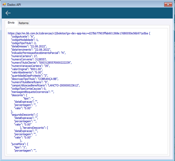This screenshot has width=175, height=161.
Task: Click the "numeroTituloBeneficiario": "0" line
Action: click(30, 82)
